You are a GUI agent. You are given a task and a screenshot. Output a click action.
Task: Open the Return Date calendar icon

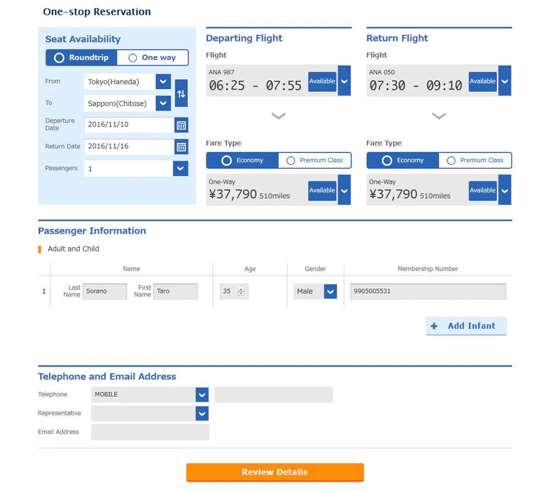point(181,146)
